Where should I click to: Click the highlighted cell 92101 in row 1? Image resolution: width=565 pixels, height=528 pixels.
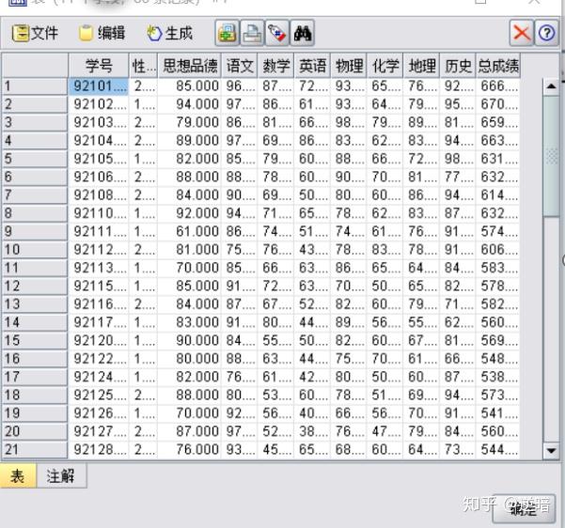(x=99, y=86)
